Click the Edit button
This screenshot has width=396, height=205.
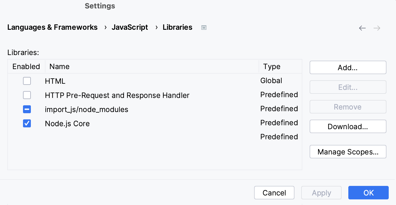click(x=348, y=87)
